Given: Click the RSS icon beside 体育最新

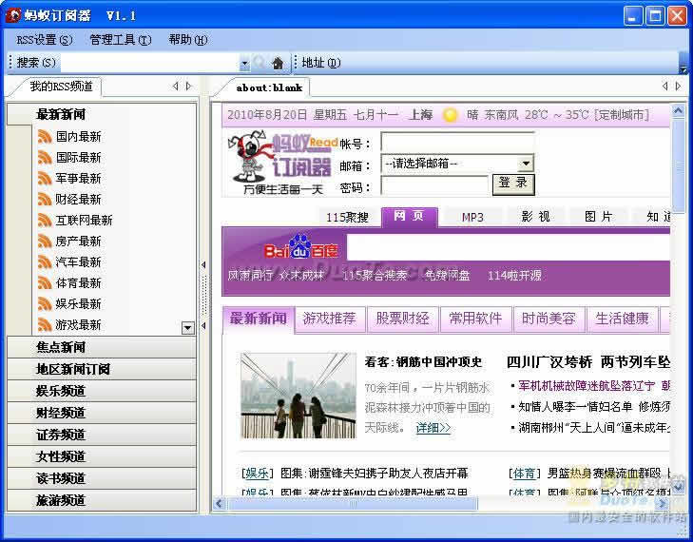Looking at the screenshot, I should [x=45, y=283].
